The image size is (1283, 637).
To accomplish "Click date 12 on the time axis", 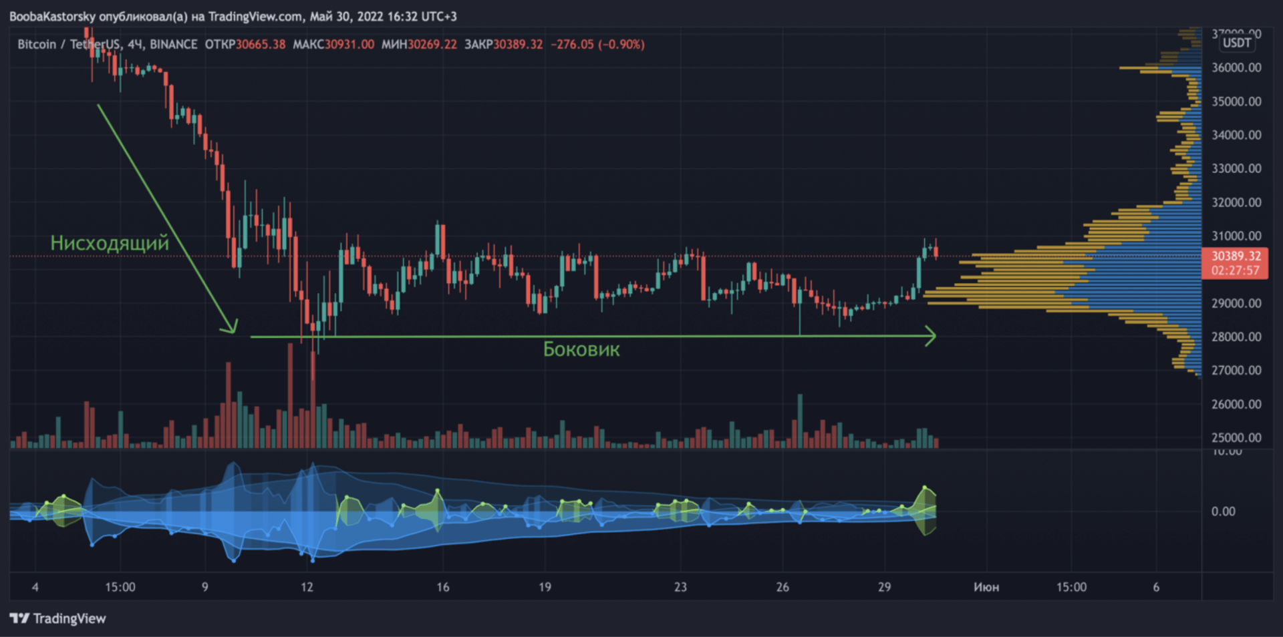I will pos(307,587).
